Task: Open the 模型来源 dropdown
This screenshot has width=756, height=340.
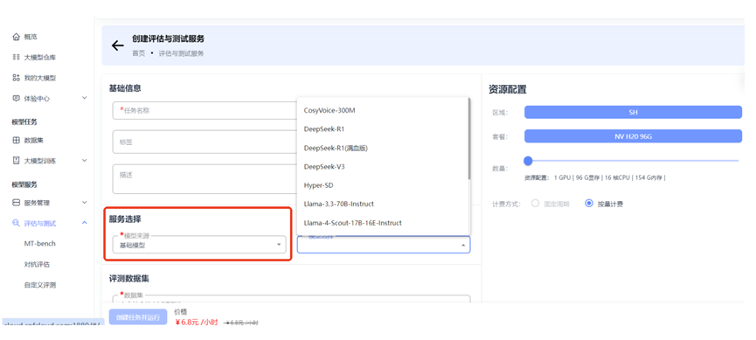Action: (x=199, y=245)
